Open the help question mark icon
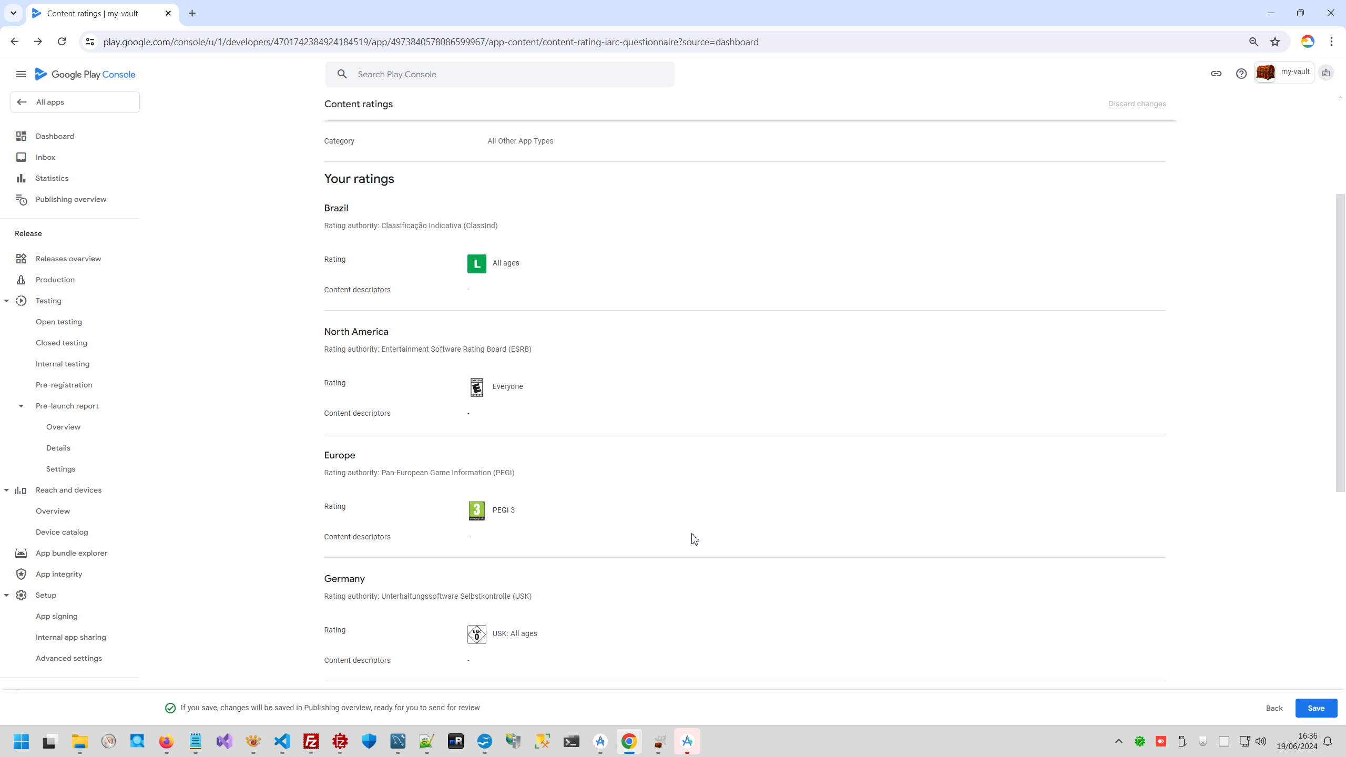The width and height of the screenshot is (1346, 757). 1241,74
